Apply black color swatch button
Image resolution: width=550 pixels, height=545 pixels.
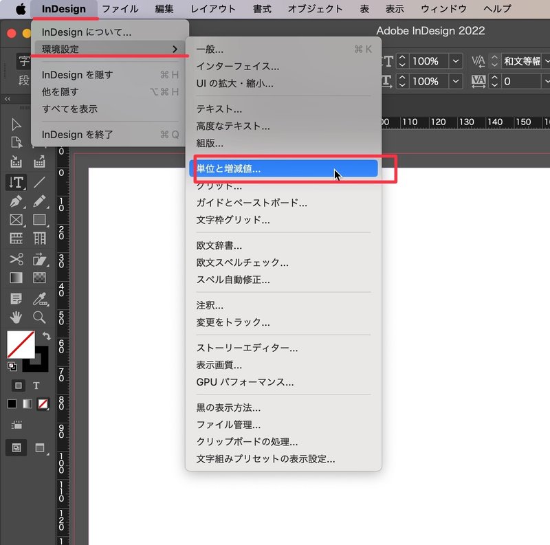[x=12, y=404]
